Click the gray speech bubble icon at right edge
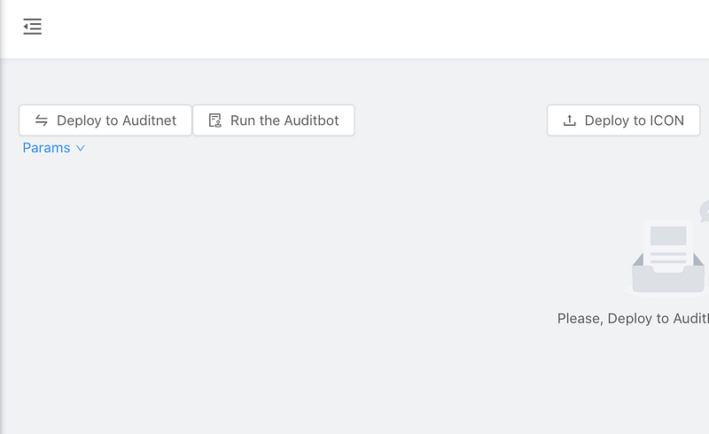This screenshot has height=434, width=709. pyautogui.click(x=705, y=211)
